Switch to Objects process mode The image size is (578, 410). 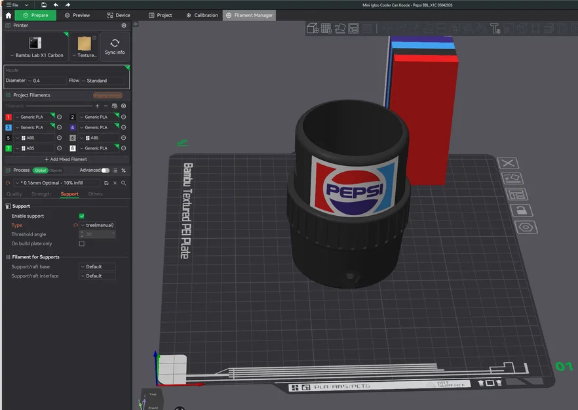tap(56, 171)
